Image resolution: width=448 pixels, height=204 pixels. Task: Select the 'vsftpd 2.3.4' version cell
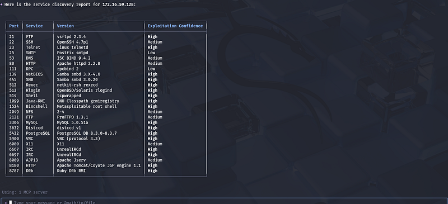[x=71, y=37]
